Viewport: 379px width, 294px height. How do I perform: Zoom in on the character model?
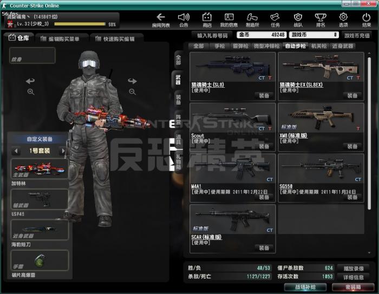click(x=31, y=92)
